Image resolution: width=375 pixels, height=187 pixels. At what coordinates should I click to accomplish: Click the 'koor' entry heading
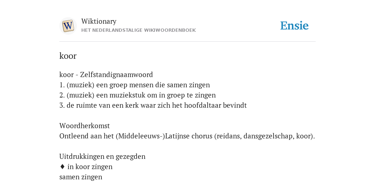(x=68, y=56)
